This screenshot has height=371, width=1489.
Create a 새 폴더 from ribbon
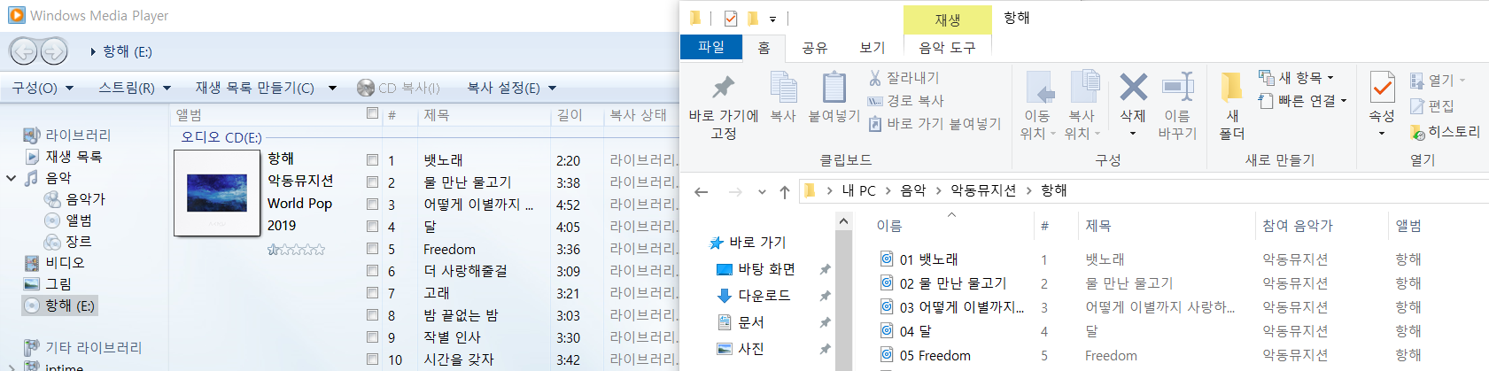coord(1232,106)
